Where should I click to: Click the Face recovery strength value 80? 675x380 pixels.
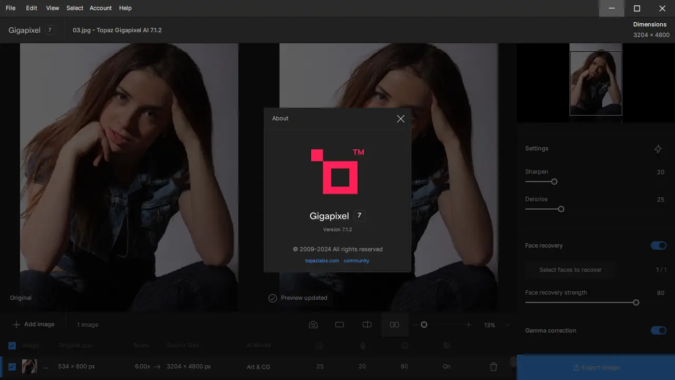pos(661,293)
